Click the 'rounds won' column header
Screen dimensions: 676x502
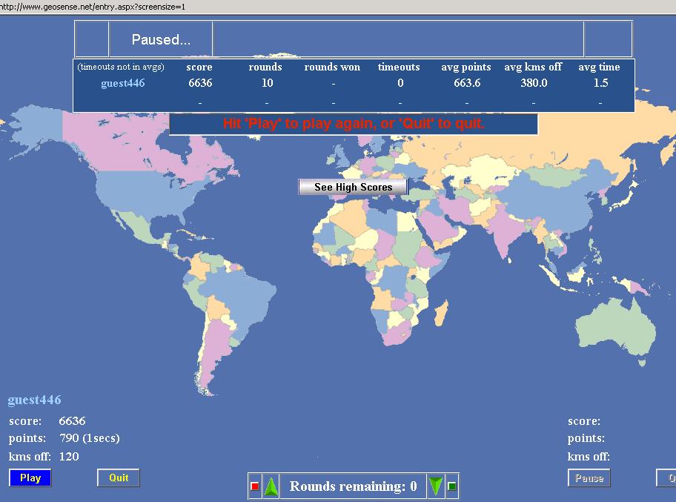point(332,67)
